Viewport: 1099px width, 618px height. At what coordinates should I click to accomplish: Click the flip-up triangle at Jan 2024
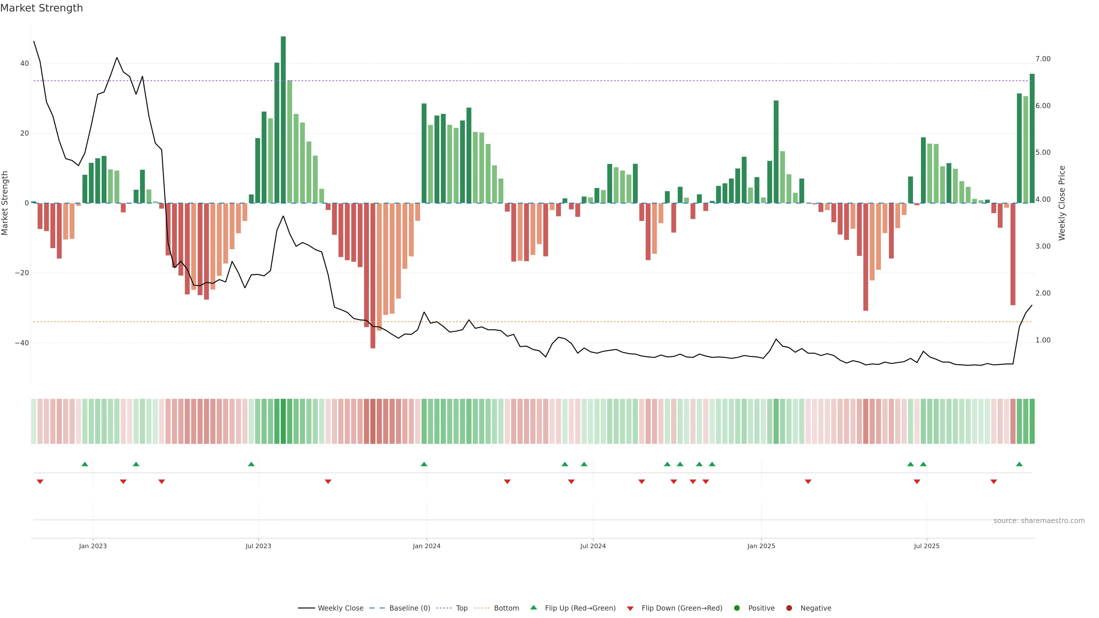(x=424, y=464)
